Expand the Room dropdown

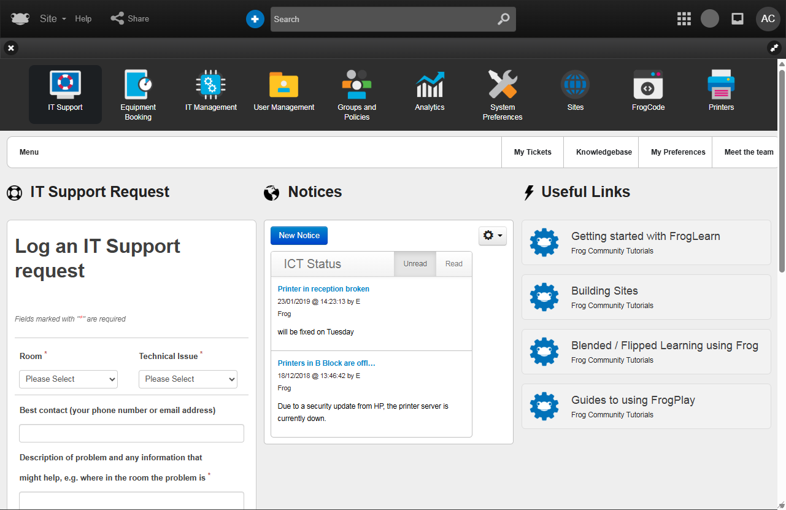[x=68, y=379]
